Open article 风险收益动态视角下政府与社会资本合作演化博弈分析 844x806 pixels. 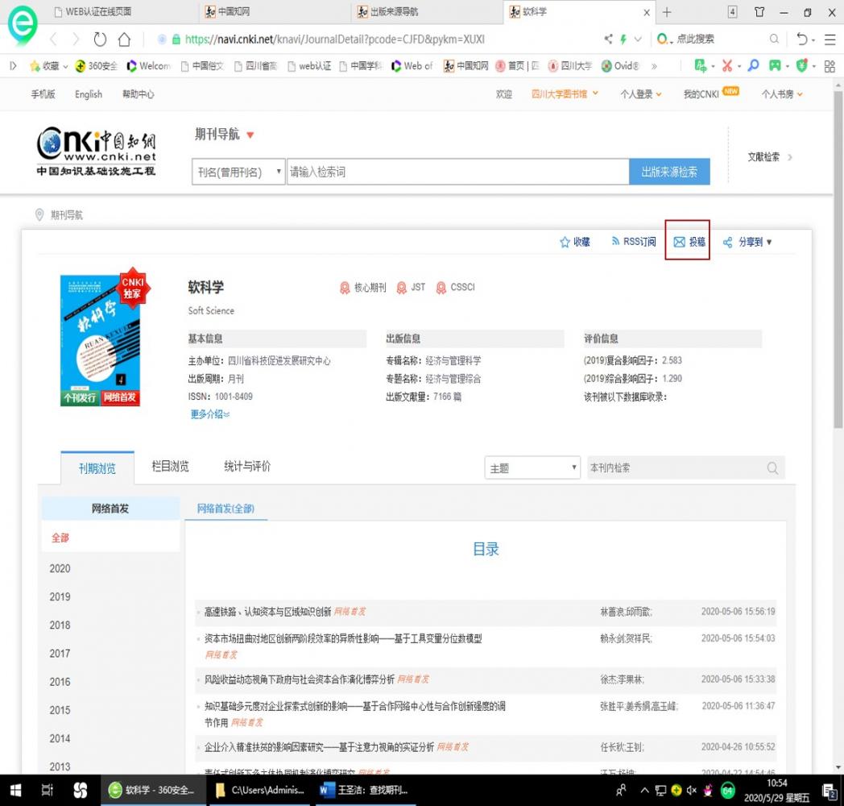pos(300,679)
